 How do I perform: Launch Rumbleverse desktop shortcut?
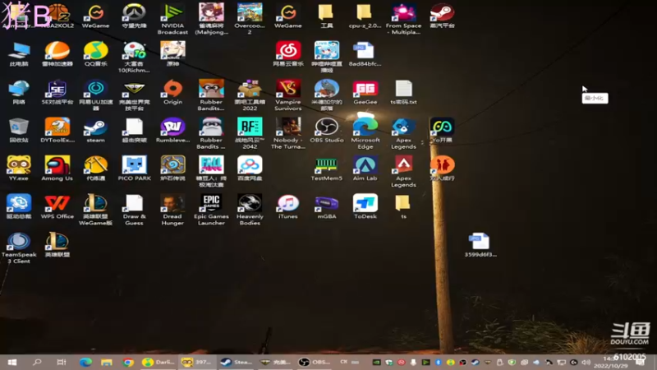pyautogui.click(x=172, y=131)
